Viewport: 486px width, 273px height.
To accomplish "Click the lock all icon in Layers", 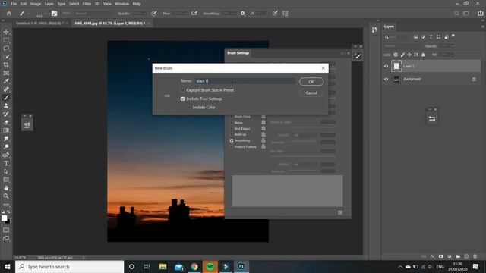I will (424, 55).
